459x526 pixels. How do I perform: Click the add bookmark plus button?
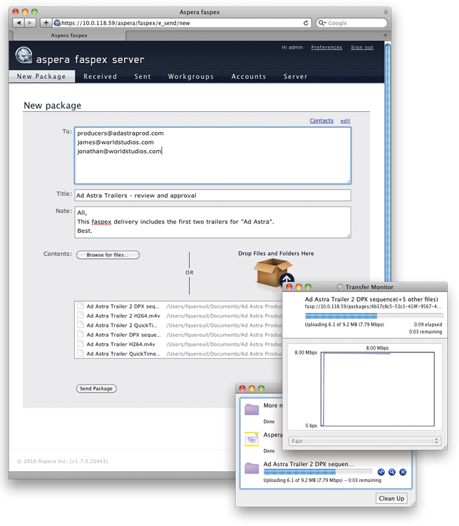coord(46,23)
